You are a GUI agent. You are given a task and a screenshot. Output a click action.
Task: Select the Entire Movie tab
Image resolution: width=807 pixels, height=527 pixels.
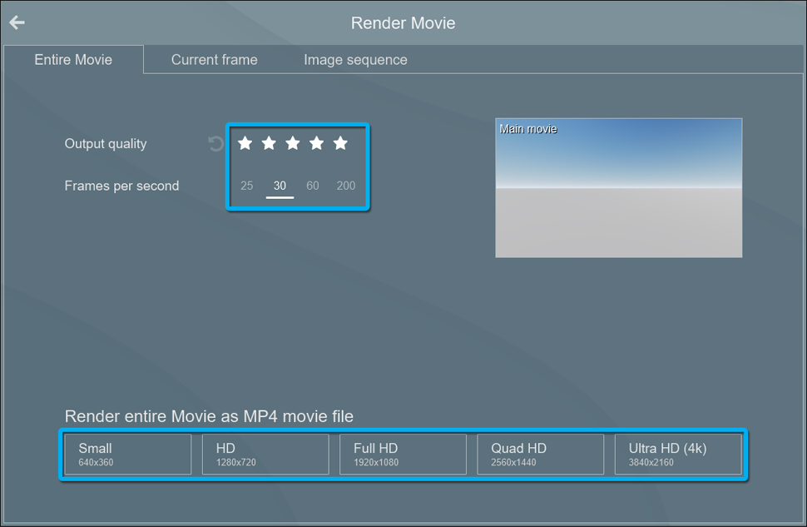[72, 59]
